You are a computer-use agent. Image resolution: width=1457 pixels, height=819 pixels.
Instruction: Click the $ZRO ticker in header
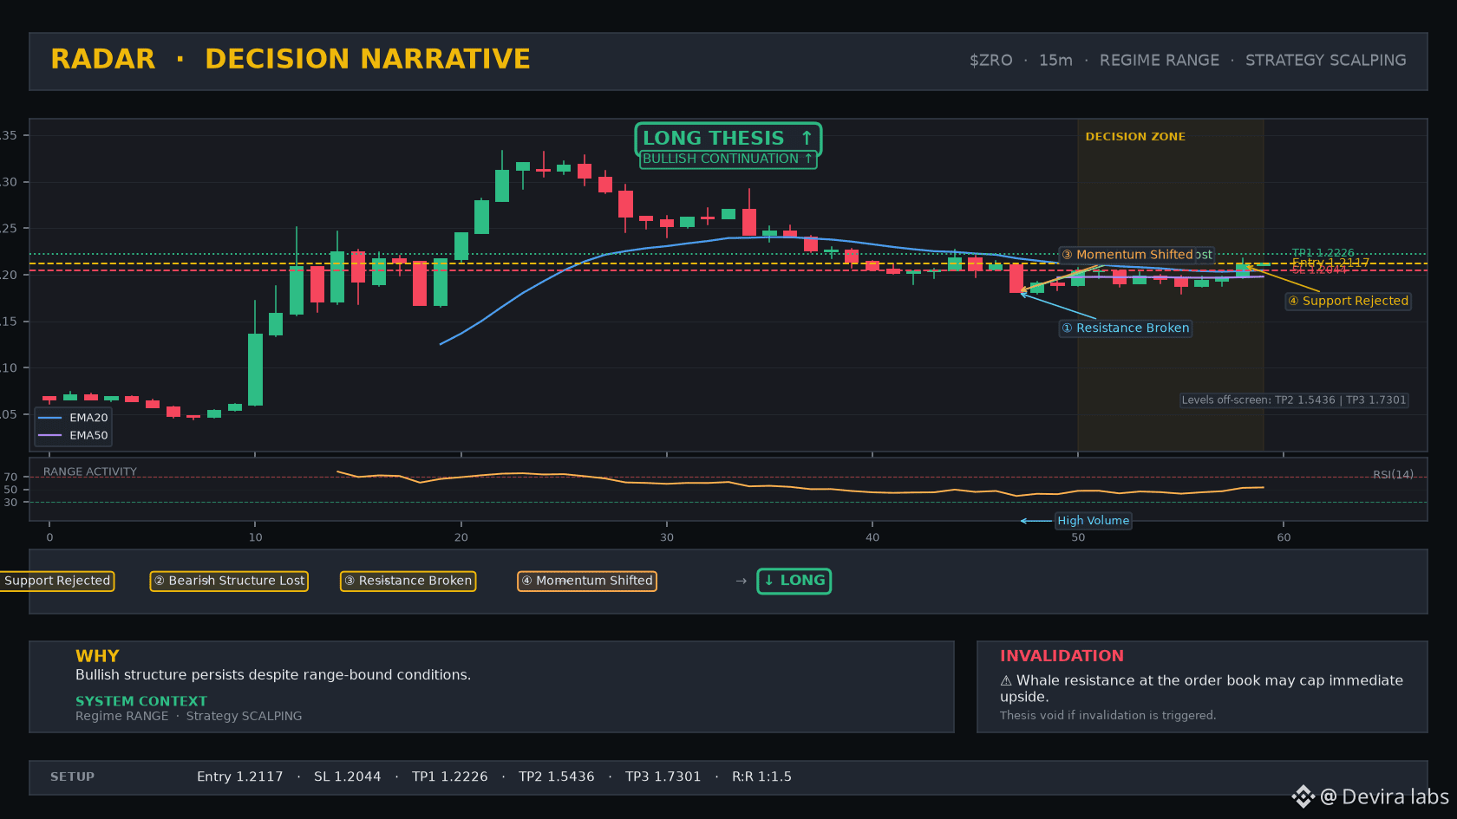(991, 60)
